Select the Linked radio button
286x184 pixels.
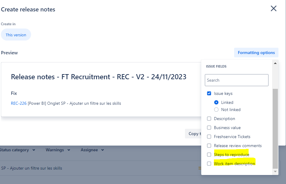tap(216, 102)
